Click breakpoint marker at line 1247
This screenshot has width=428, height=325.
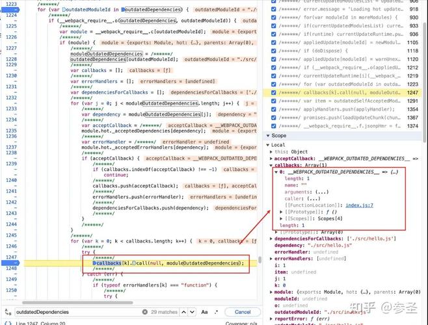[10, 263]
